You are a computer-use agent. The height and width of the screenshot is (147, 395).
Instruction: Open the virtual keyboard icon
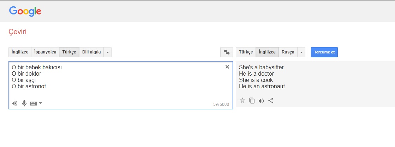[34, 103]
